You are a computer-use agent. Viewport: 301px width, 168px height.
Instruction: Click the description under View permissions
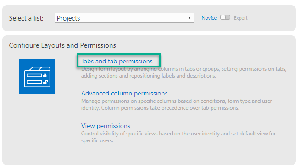coord(178,137)
